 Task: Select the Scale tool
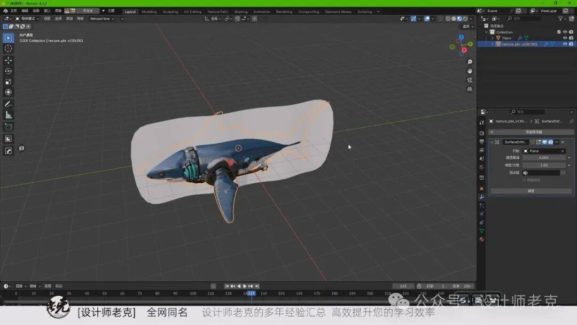click(x=9, y=82)
